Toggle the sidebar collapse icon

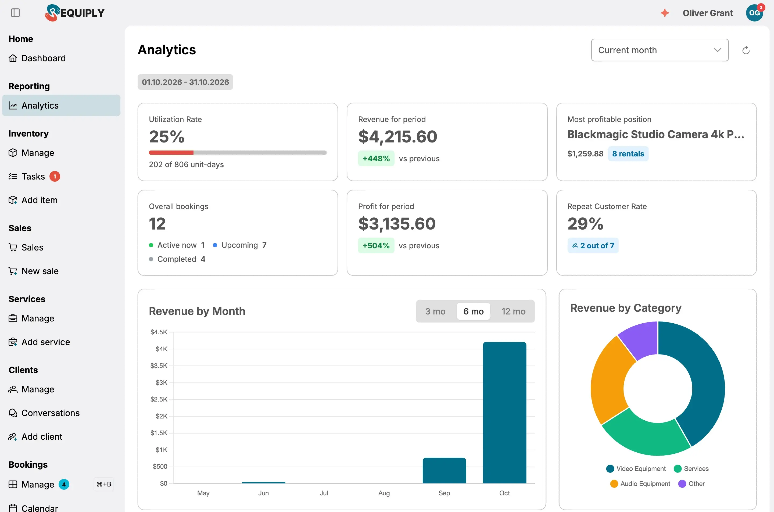pos(15,13)
